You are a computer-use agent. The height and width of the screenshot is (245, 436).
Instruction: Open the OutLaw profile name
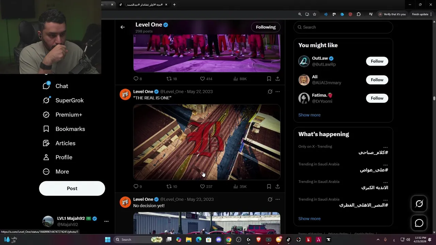pyautogui.click(x=320, y=58)
